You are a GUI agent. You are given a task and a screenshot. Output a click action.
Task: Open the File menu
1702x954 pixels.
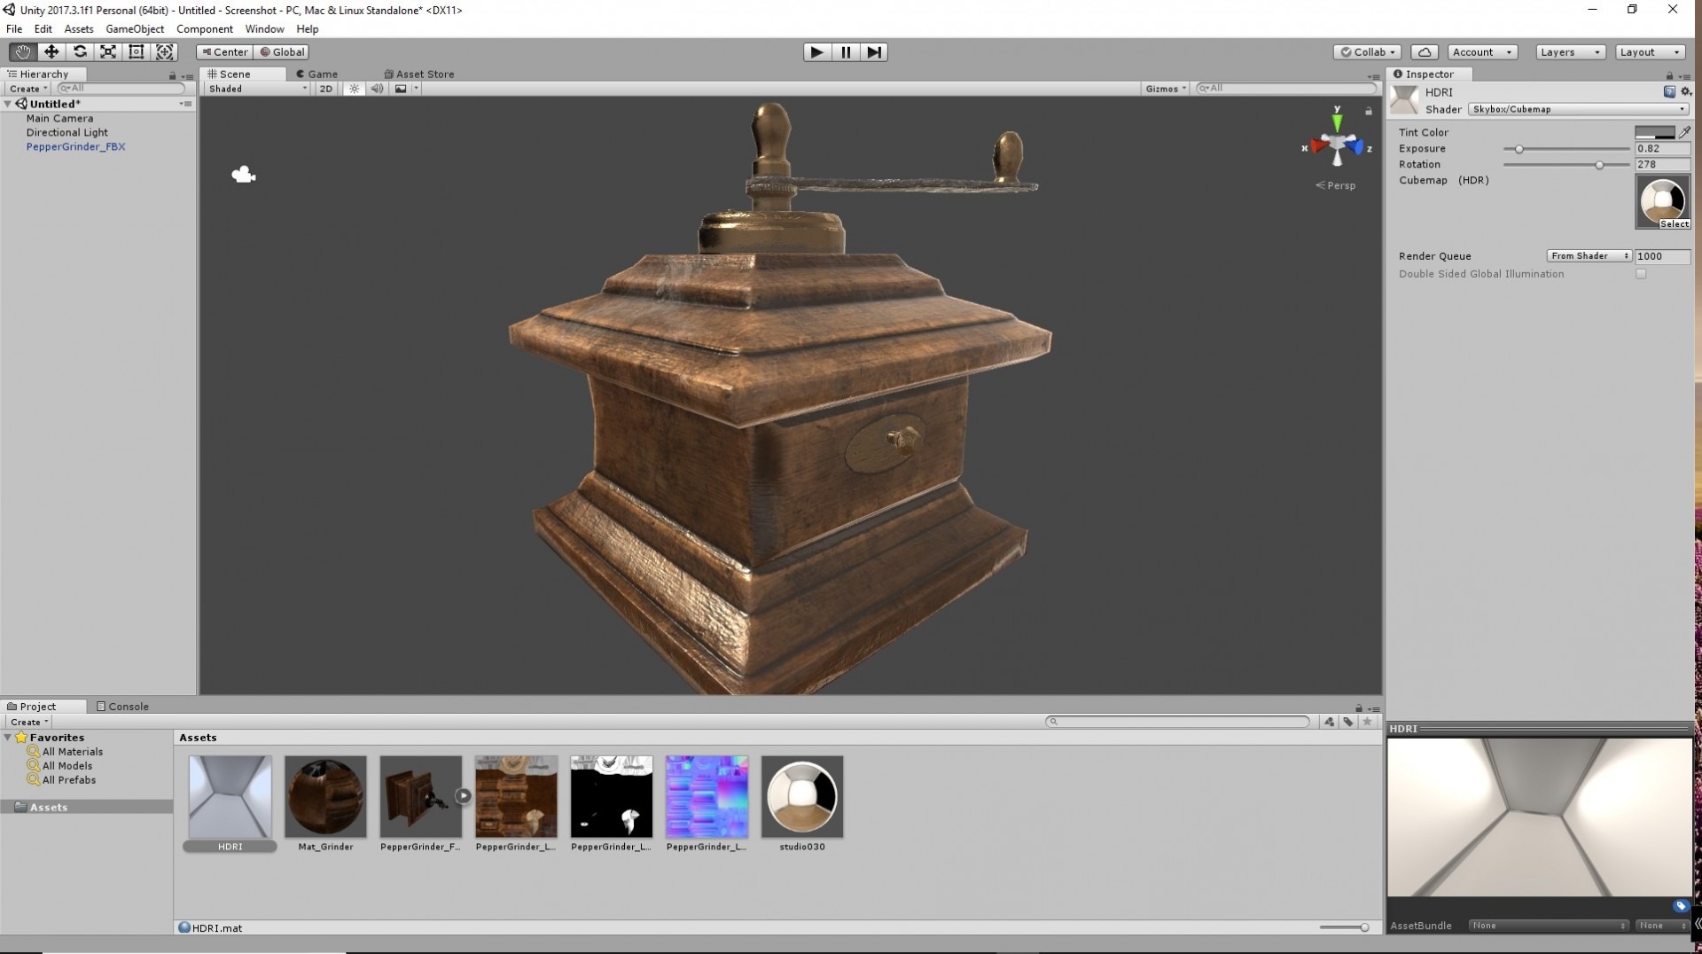point(14,29)
